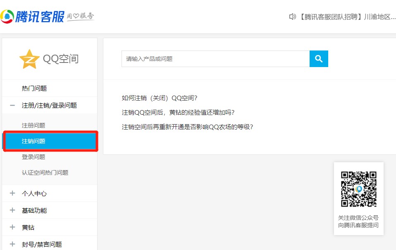Click the 封号/禁言问题 category label
The image size is (396, 250).
tap(42, 245)
